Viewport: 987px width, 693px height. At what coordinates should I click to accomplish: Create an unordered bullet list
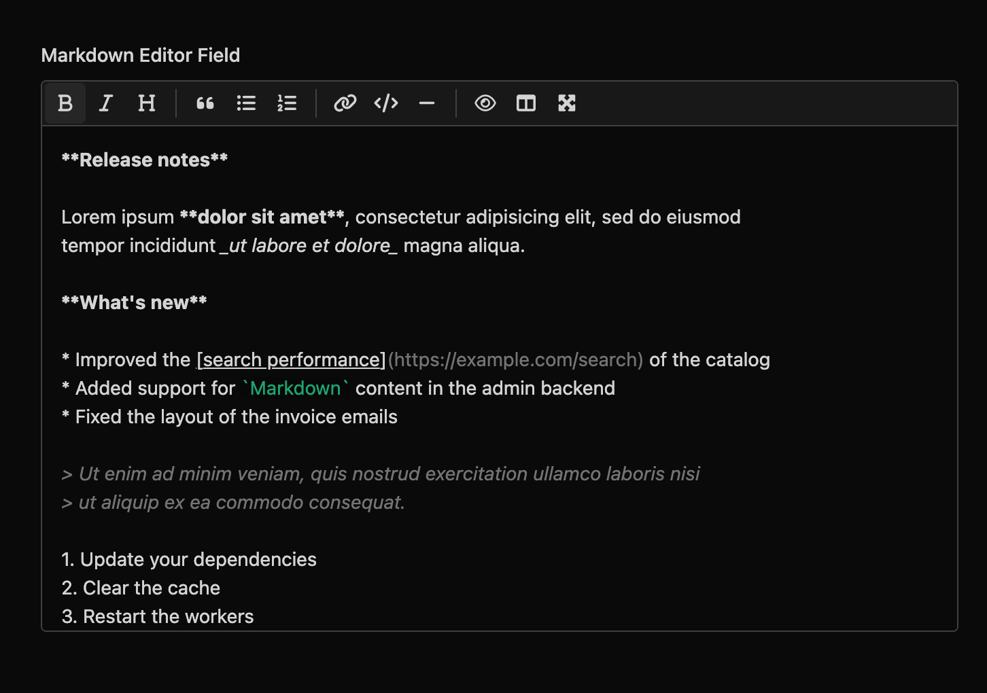pos(246,103)
